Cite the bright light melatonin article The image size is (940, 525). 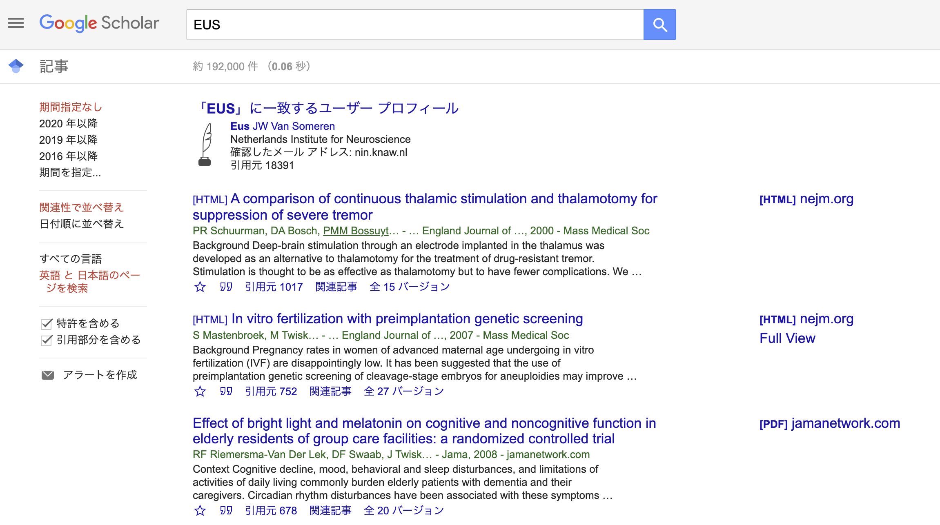pyautogui.click(x=226, y=511)
